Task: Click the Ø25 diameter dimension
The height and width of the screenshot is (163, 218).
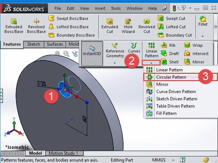Action: [41, 83]
